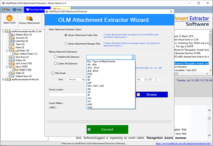This screenshot has width=213, height=146.
Task: Click the Browse button
Action: tap(151, 95)
